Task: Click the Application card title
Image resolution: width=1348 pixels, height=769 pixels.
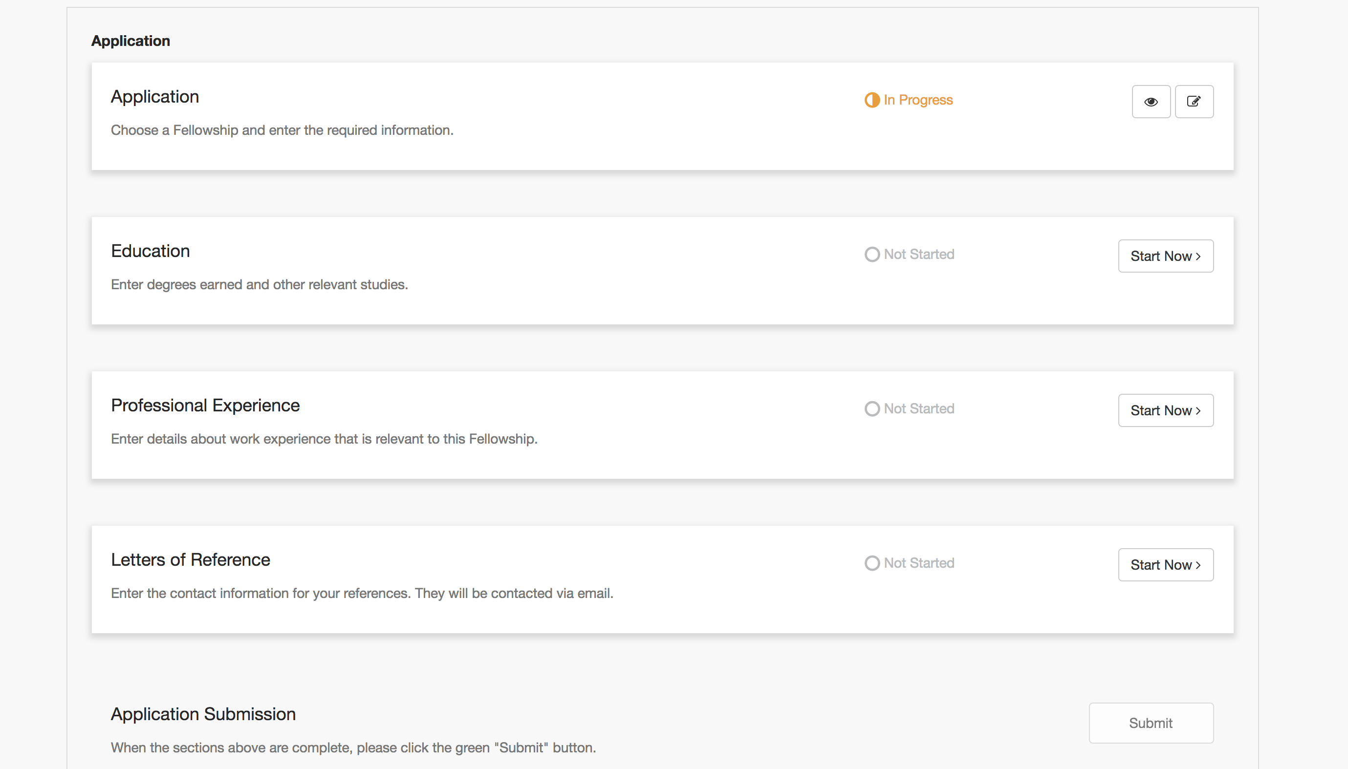Action: pos(155,97)
